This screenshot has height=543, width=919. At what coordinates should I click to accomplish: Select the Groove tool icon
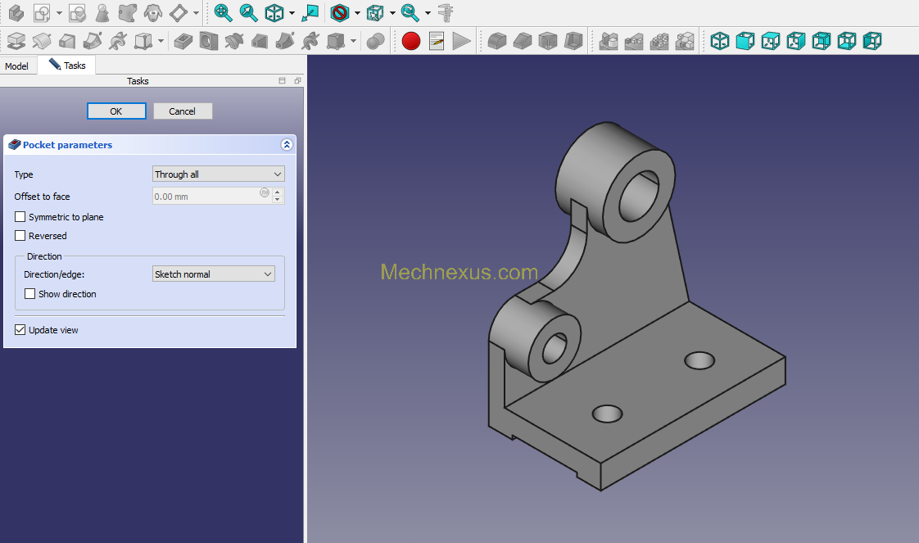[x=234, y=41]
